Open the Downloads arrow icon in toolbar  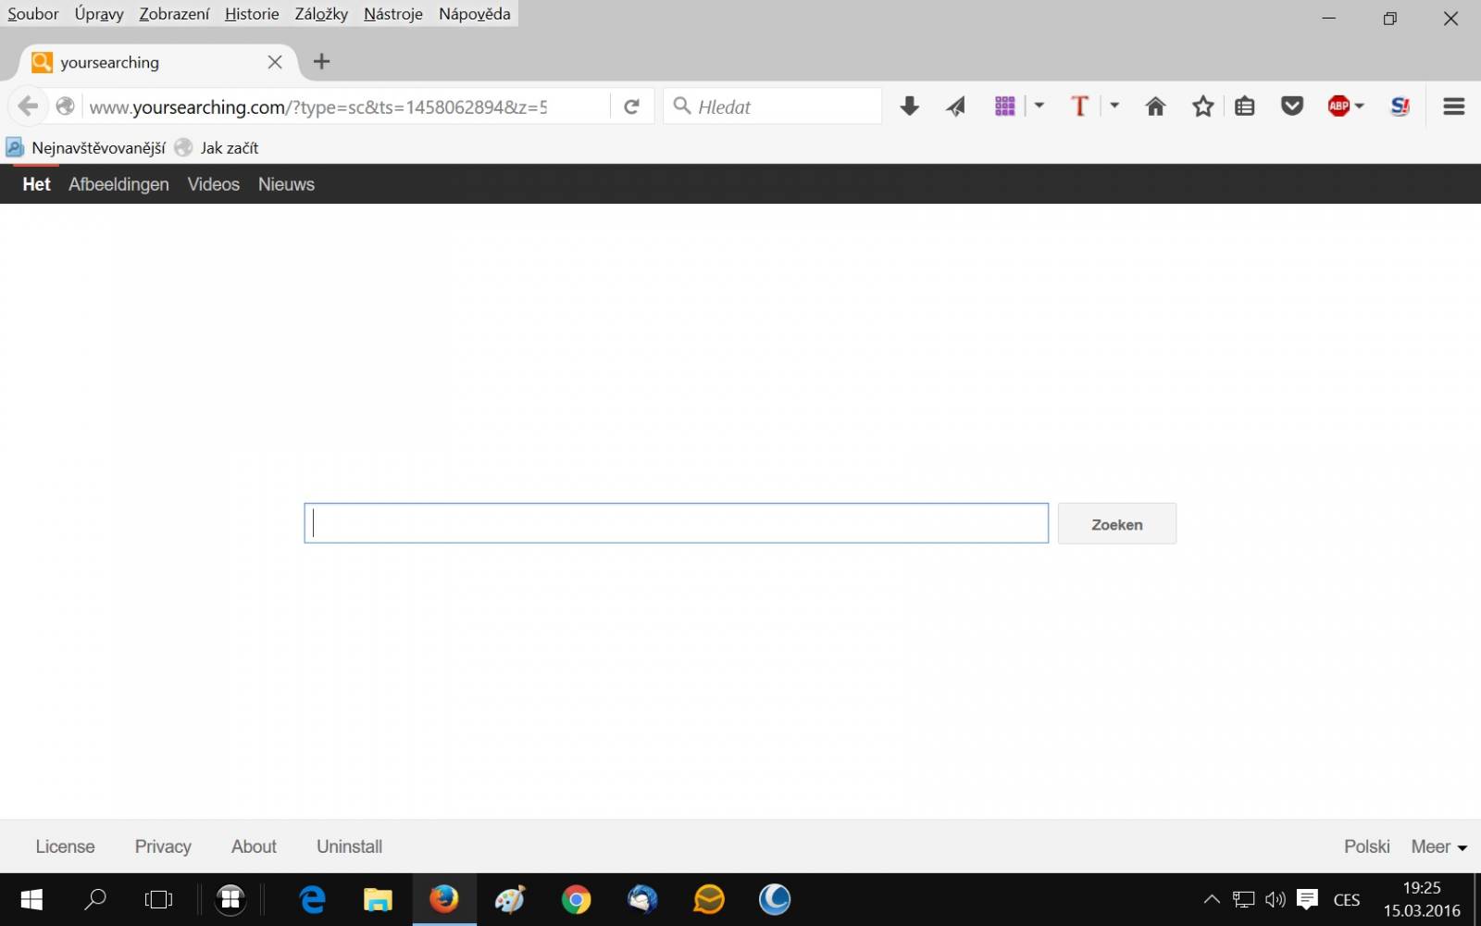pyautogui.click(x=909, y=106)
